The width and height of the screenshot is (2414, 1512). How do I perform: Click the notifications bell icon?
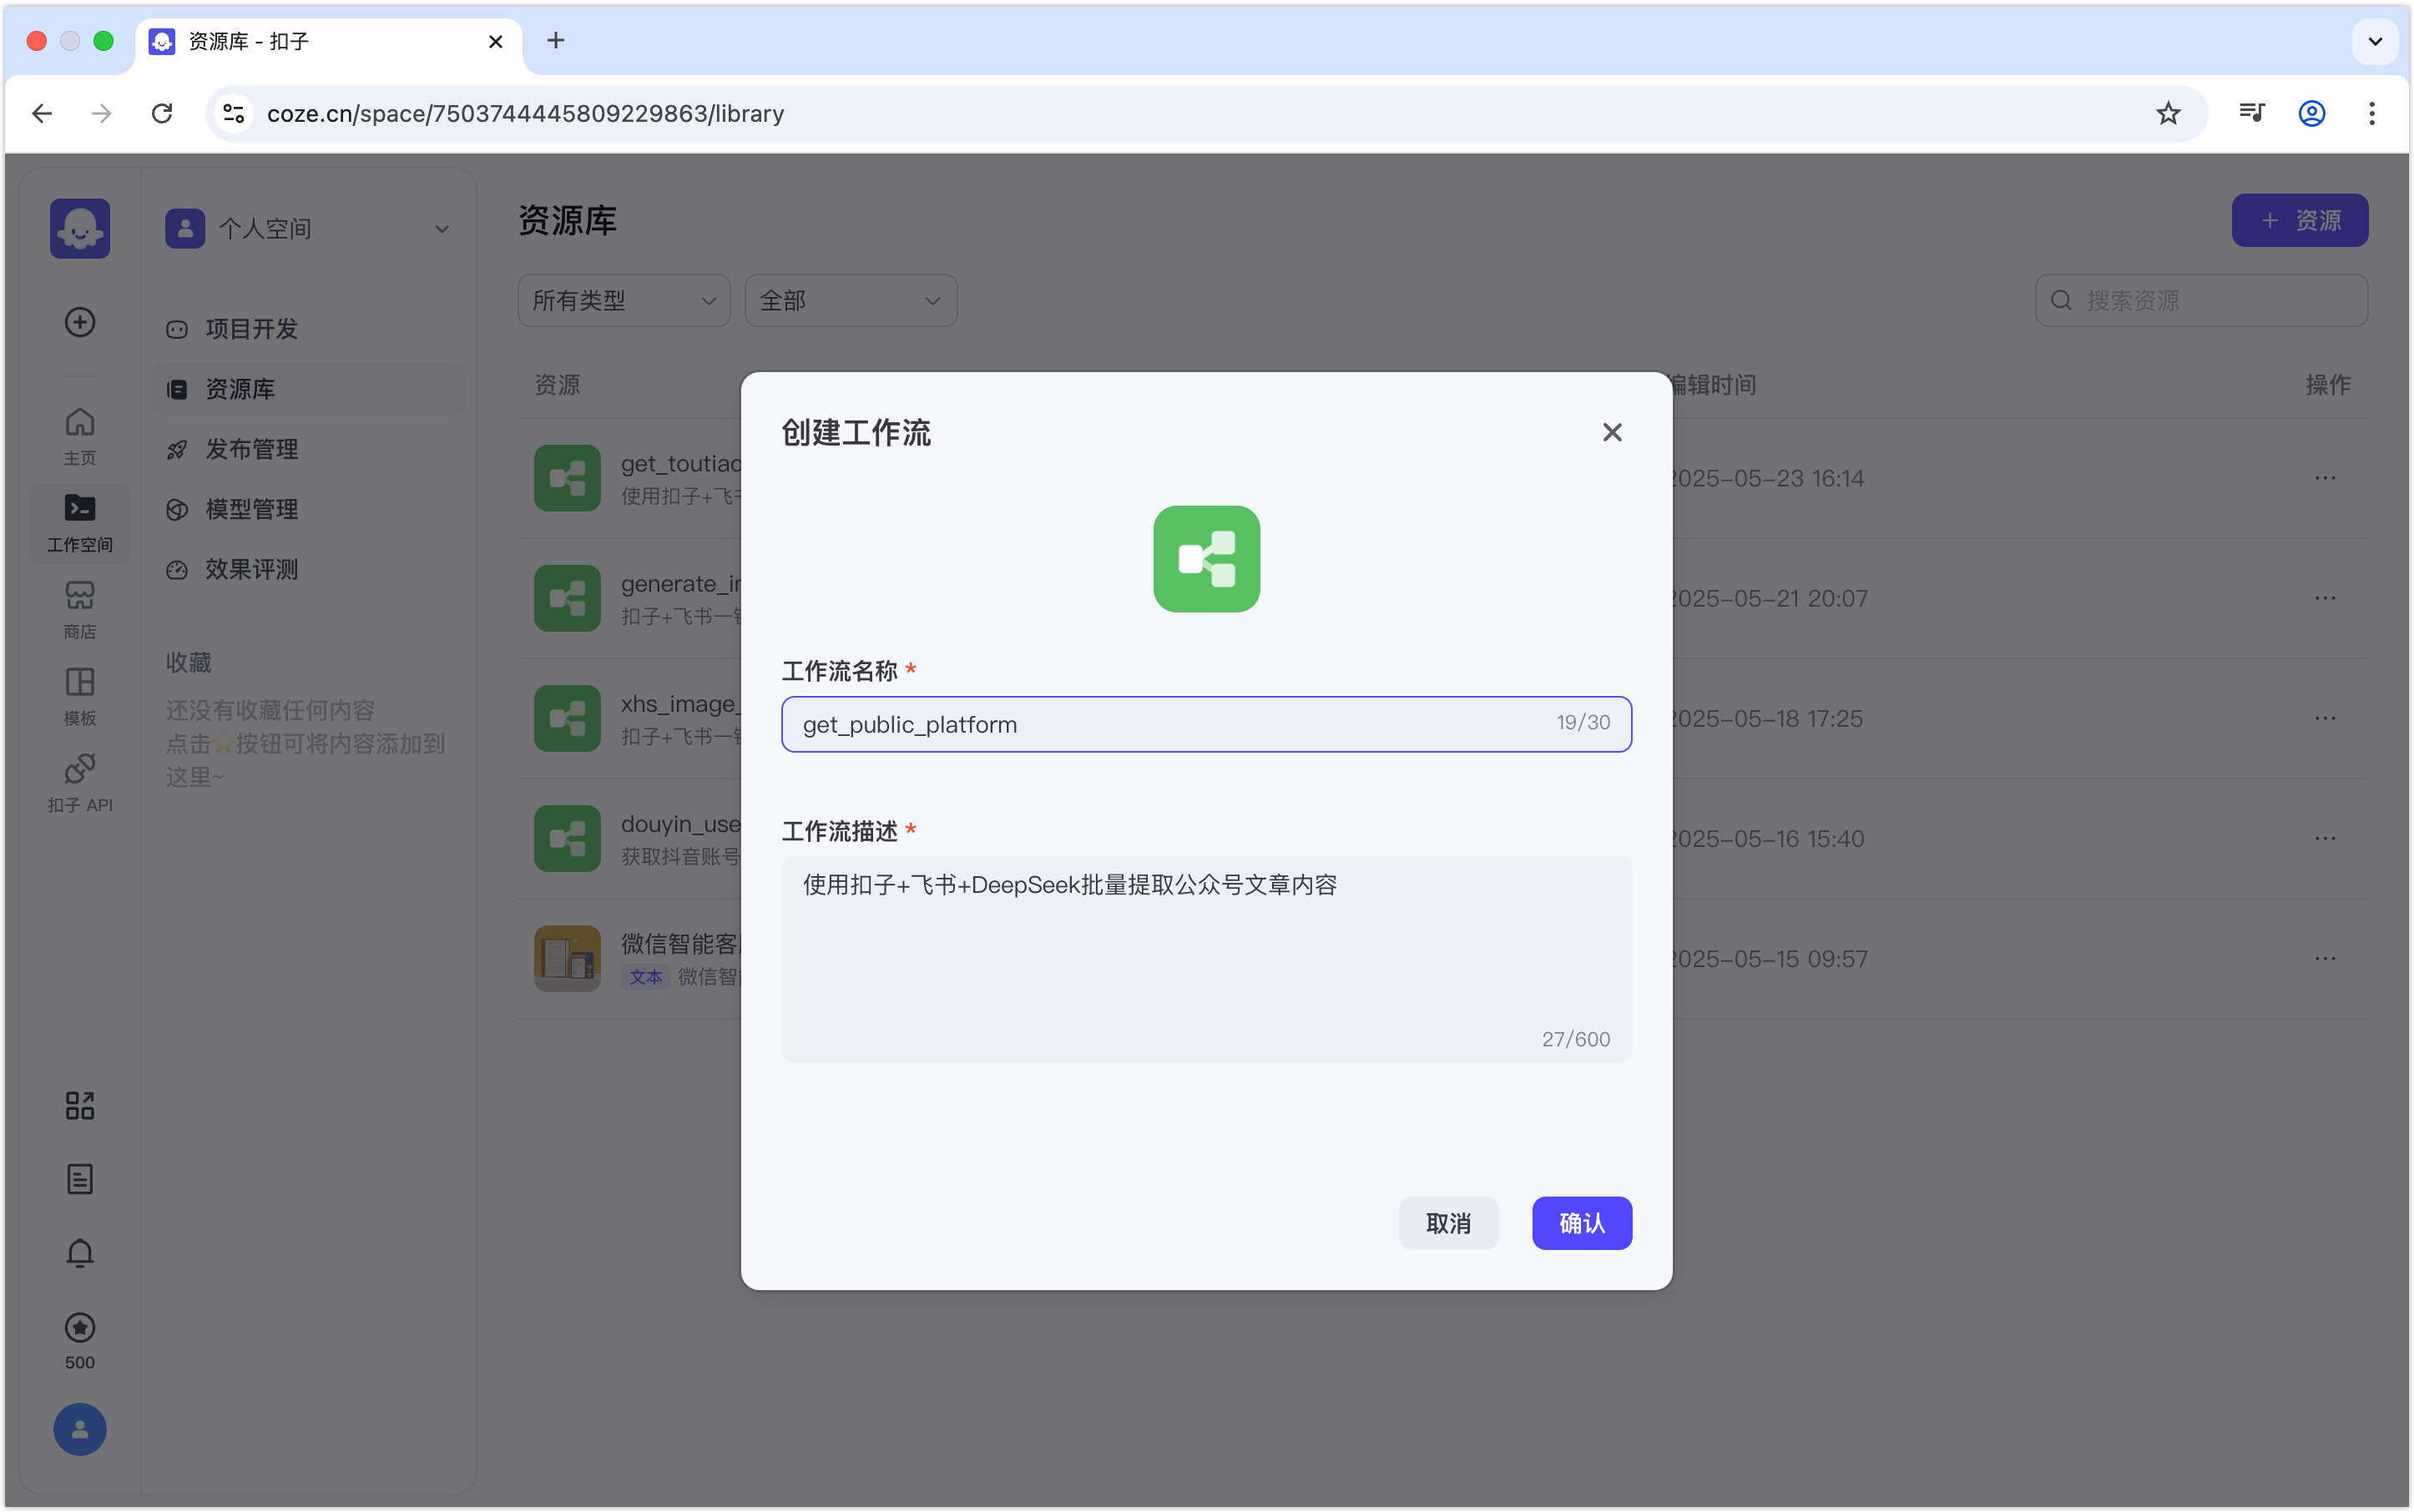coord(80,1253)
